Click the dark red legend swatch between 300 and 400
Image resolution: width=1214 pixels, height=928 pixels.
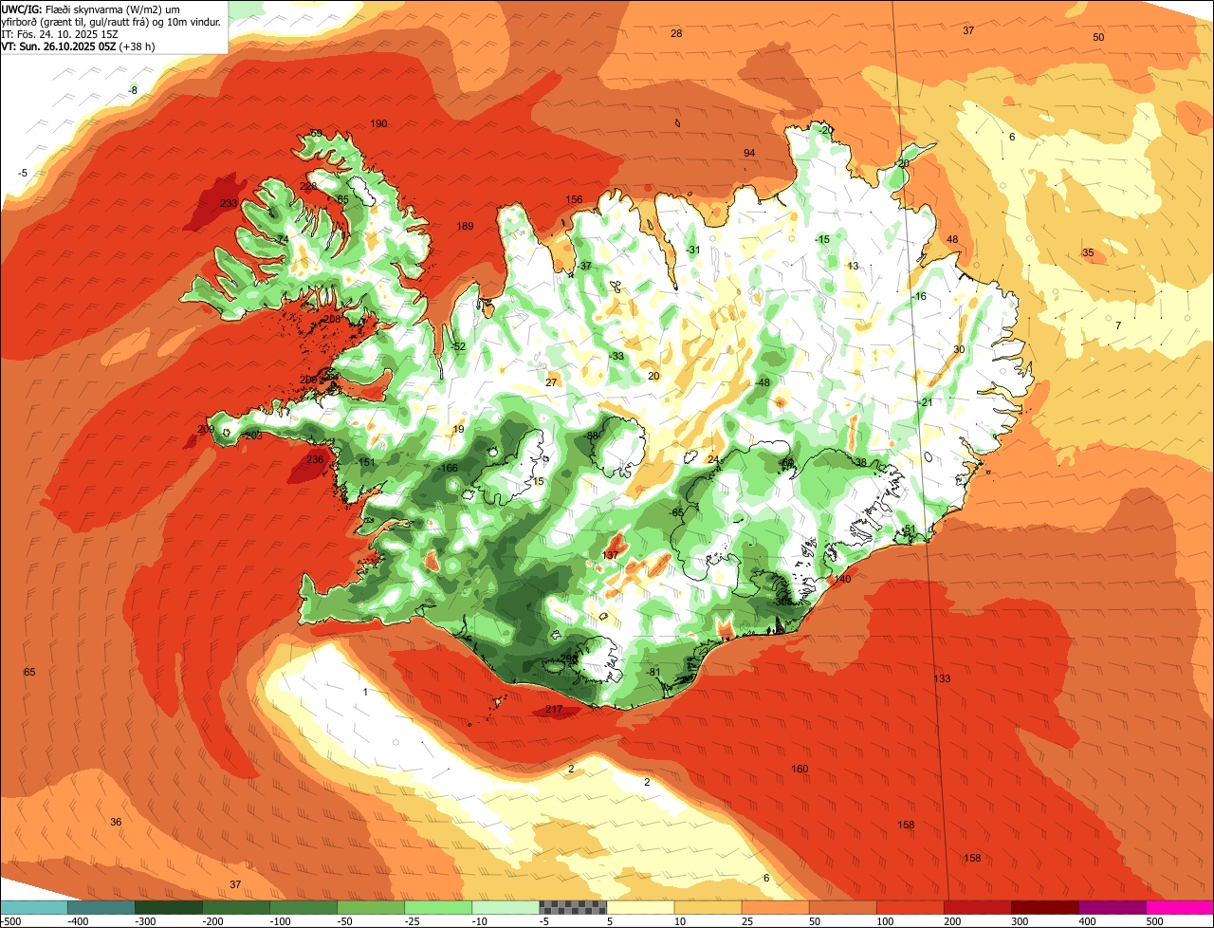point(1045,907)
